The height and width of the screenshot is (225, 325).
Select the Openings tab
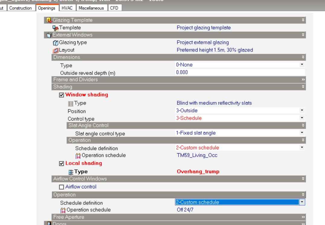(47, 8)
